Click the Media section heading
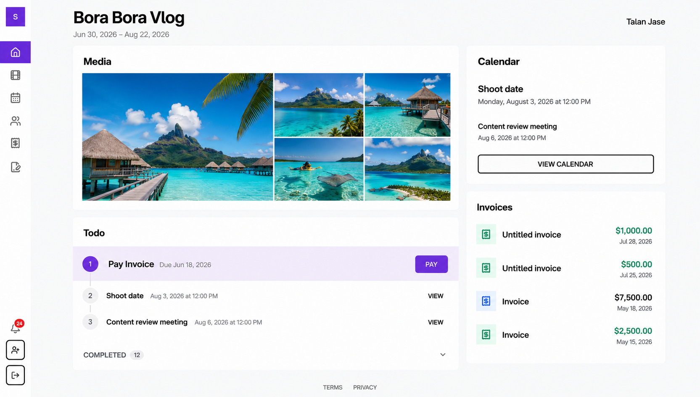Screen dimensions: 700x397 click(97, 61)
